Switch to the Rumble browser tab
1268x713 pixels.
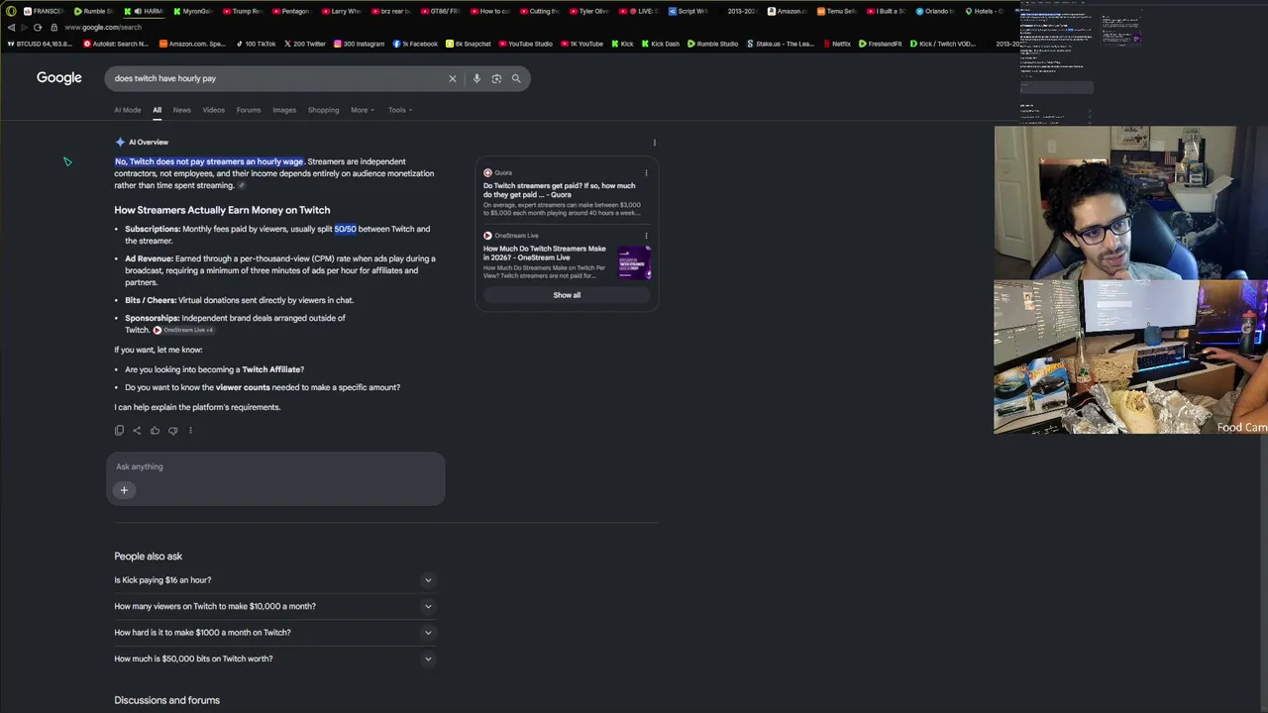point(94,11)
